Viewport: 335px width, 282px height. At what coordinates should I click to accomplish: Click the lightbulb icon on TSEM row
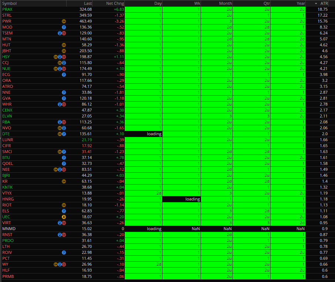(x=60, y=33)
